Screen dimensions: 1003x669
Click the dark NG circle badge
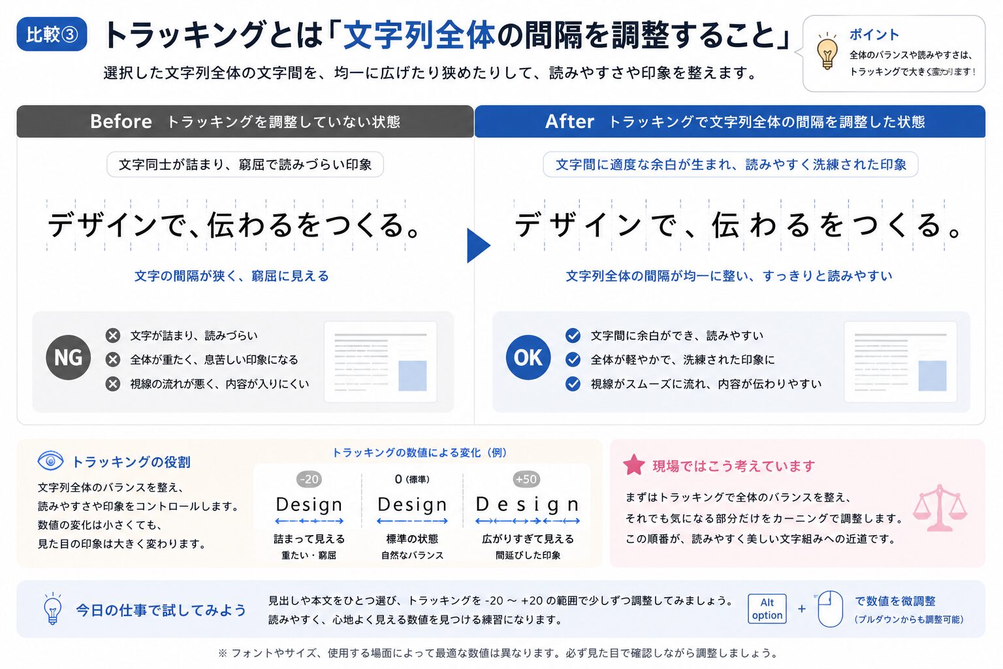[x=68, y=357]
